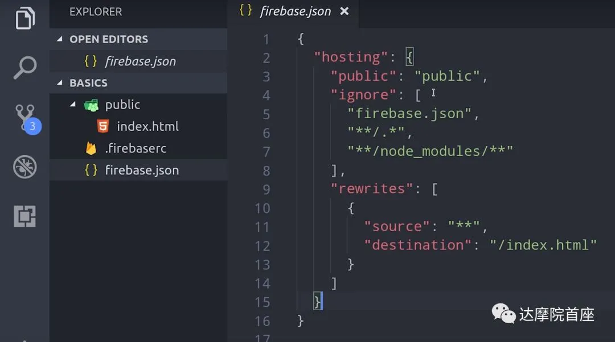Select firebase.json in the BASICS tree
615x342 pixels.
pyautogui.click(x=138, y=170)
